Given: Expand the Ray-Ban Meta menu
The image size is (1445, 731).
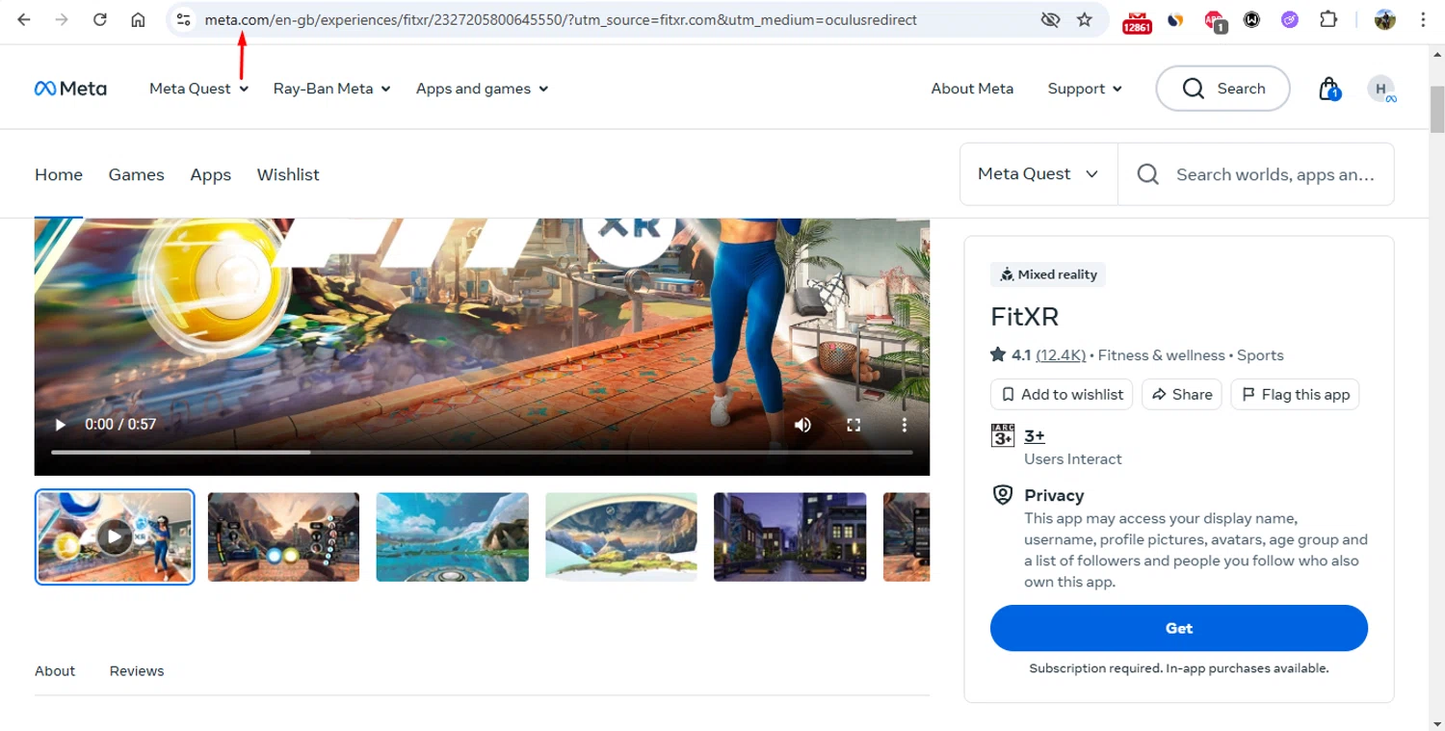Looking at the screenshot, I should tap(331, 89).
